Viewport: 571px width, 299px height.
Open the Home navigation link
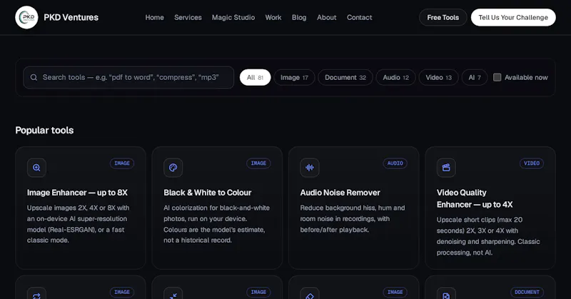click(154, 17)
